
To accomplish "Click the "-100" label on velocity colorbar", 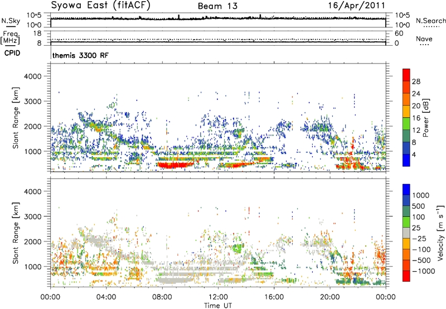I will (x=421, y=249).
